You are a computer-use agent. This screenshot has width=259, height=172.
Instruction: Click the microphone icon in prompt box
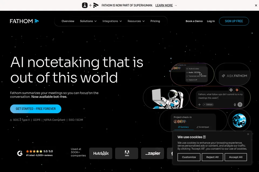pyautogui.click(x=235, y=105)
